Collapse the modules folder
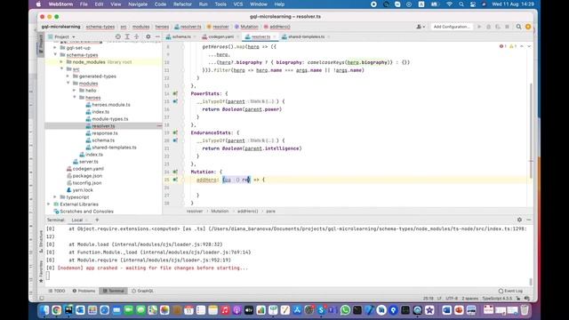 [68, 83]
